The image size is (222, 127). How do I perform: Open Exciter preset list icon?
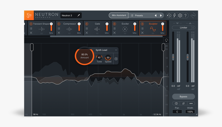pyautogui.click(x=114, y=29)
